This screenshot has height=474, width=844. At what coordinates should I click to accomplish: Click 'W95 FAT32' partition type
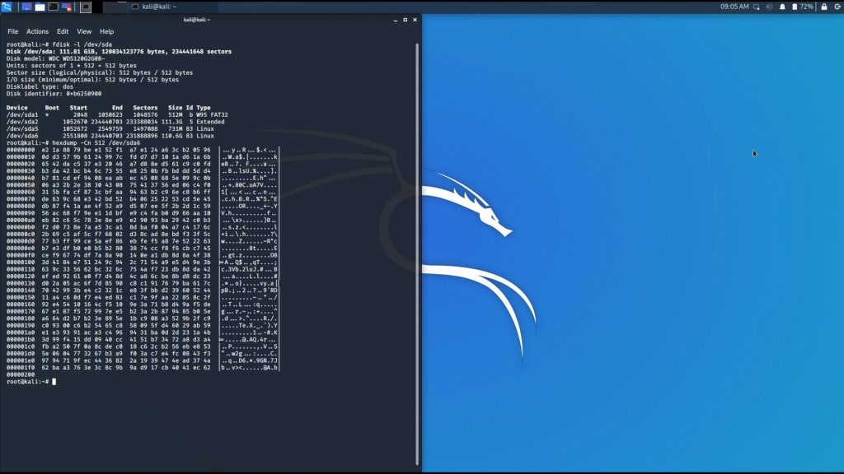tap(212, 115)
